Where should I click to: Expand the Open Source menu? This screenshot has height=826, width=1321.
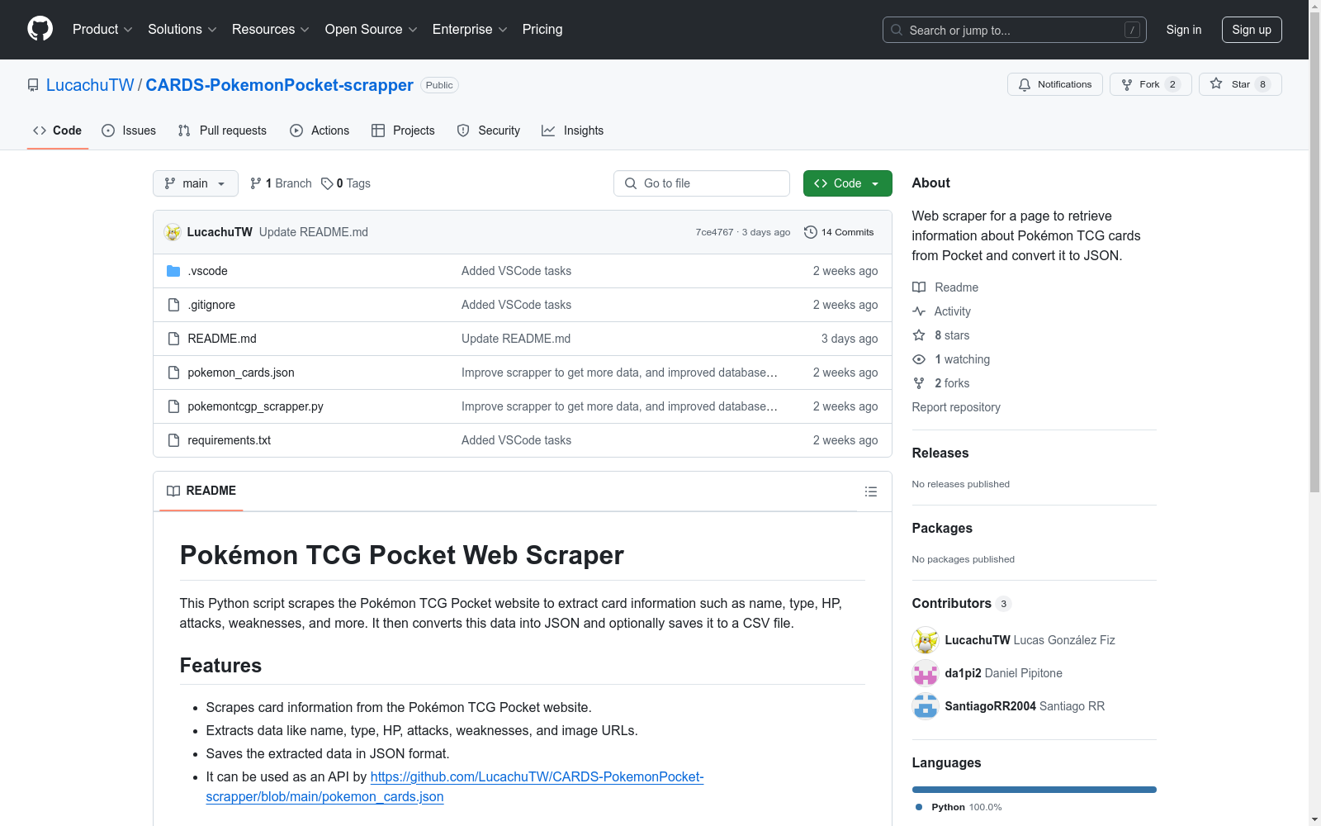coord(372,29)
